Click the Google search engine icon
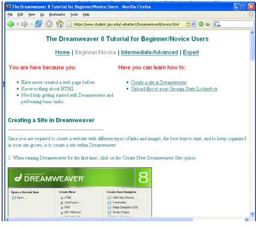This screenshot has width=256, height=226. click(x=217, y=24)
